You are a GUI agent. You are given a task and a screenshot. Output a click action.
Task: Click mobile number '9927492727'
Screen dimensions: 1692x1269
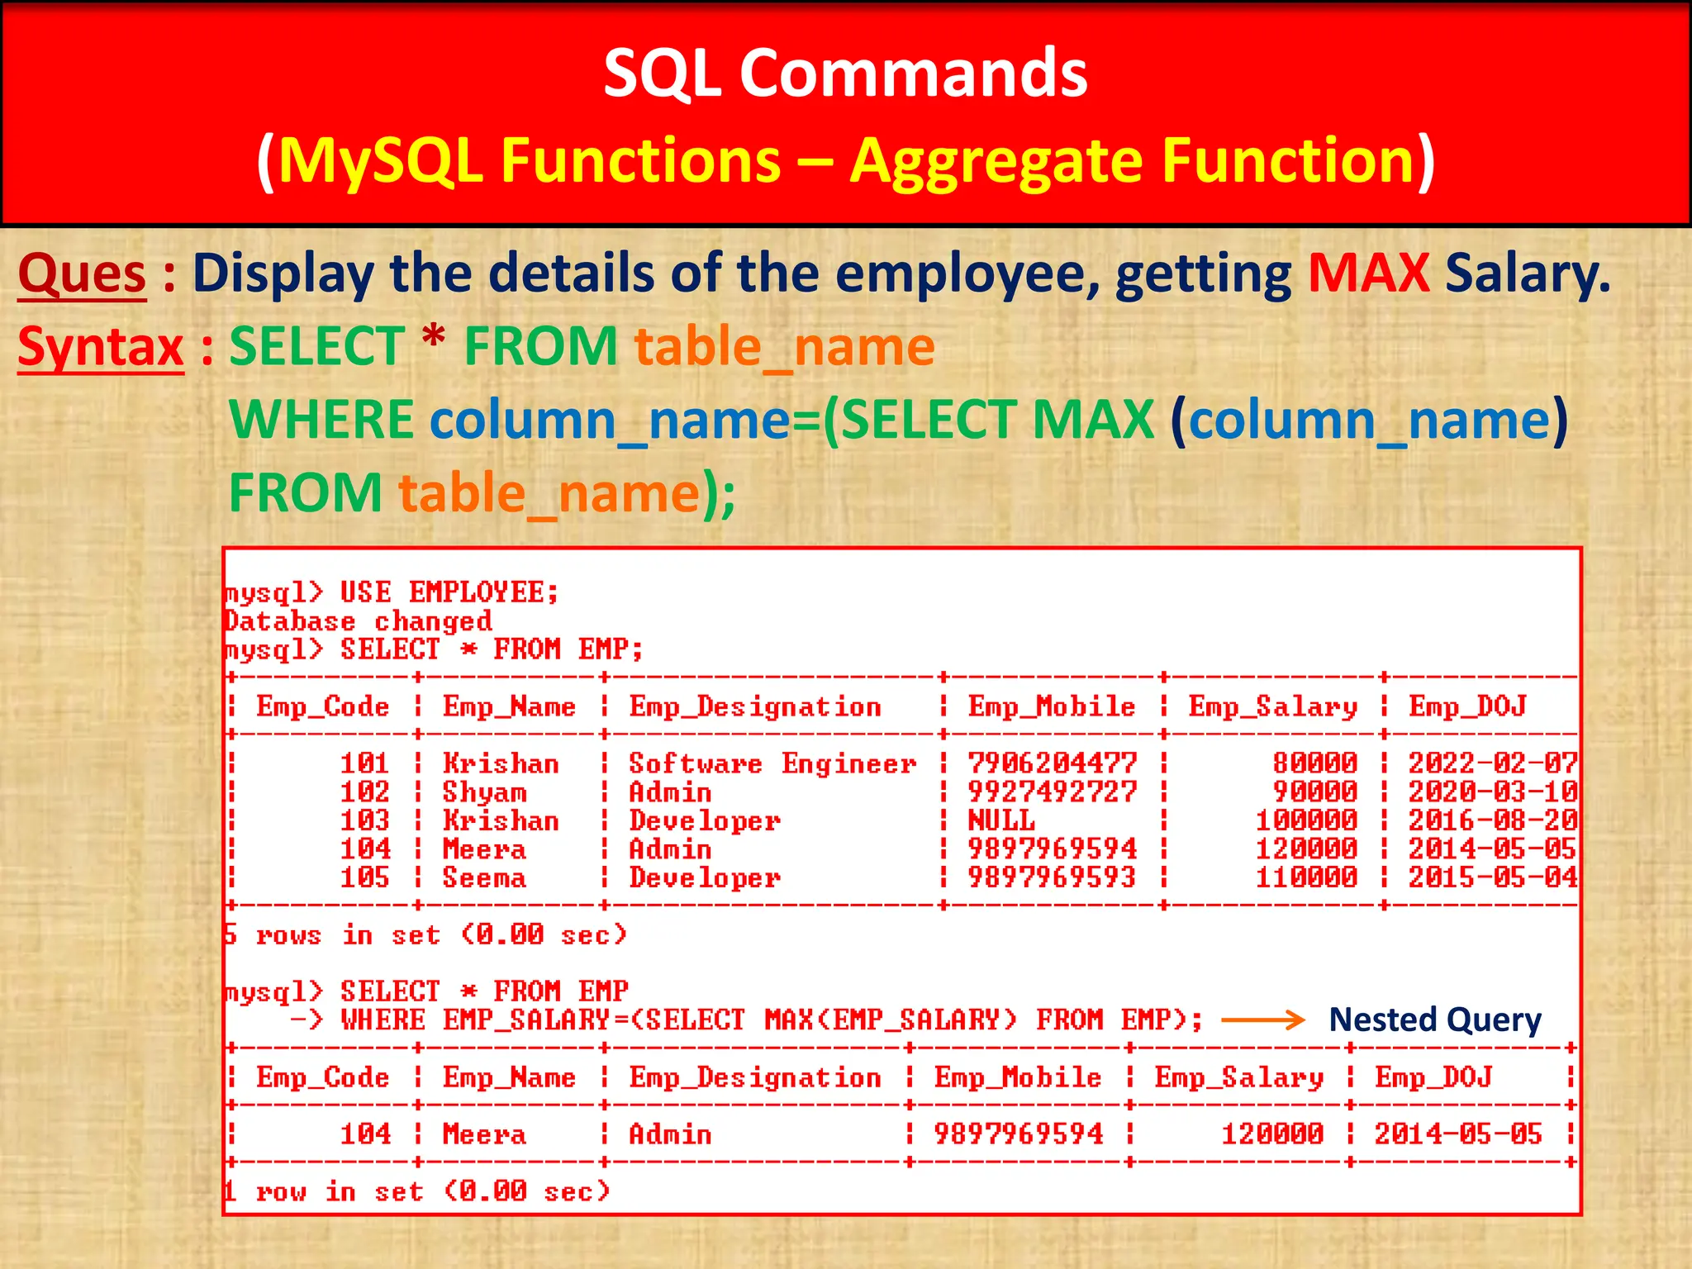tap(1053, 791)
